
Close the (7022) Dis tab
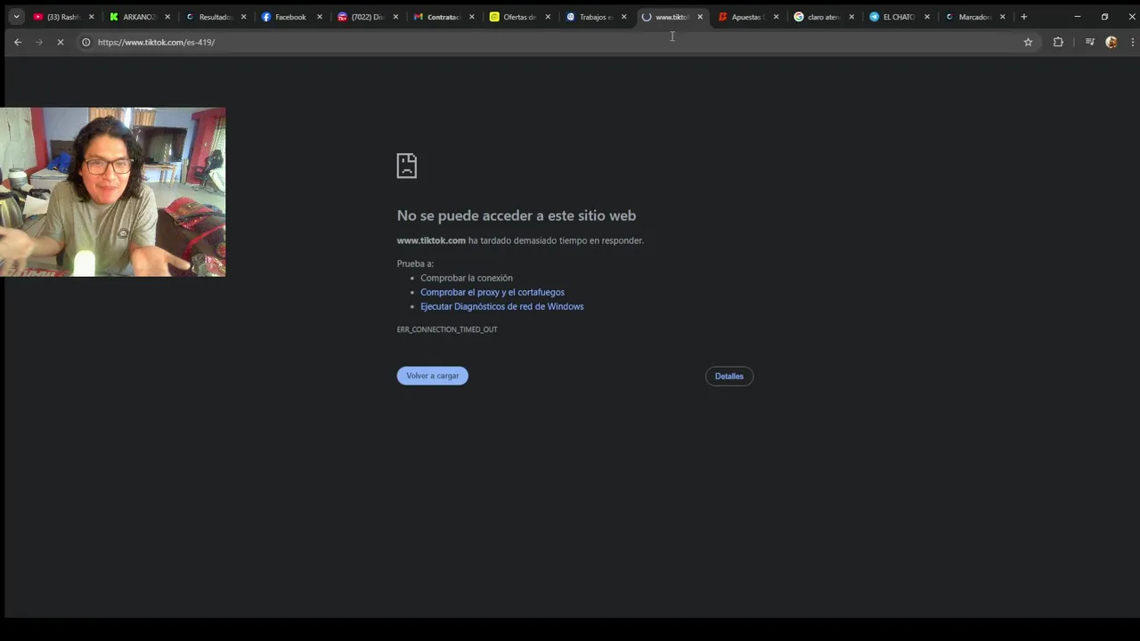(x=395, y=17)
